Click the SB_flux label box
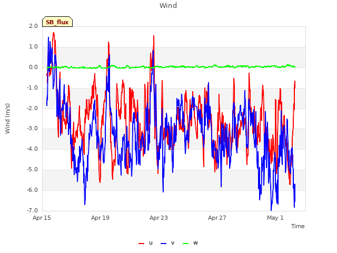This screenshot has width=337, height=253. tap(57, 22)
